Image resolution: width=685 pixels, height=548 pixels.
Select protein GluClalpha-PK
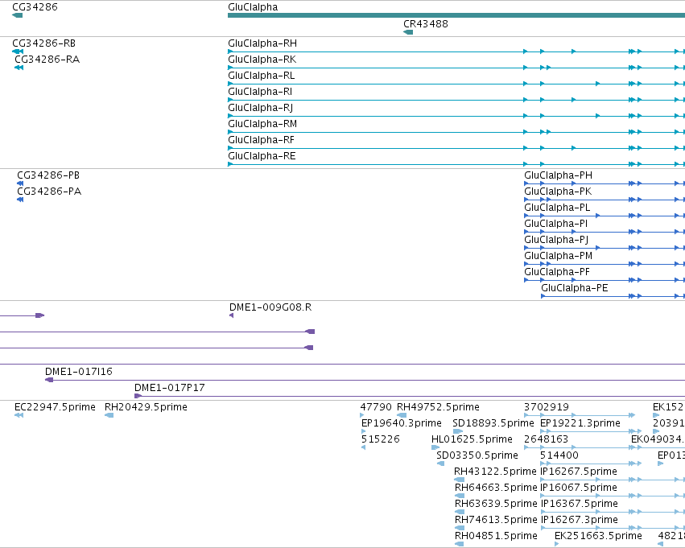[605, 200]
